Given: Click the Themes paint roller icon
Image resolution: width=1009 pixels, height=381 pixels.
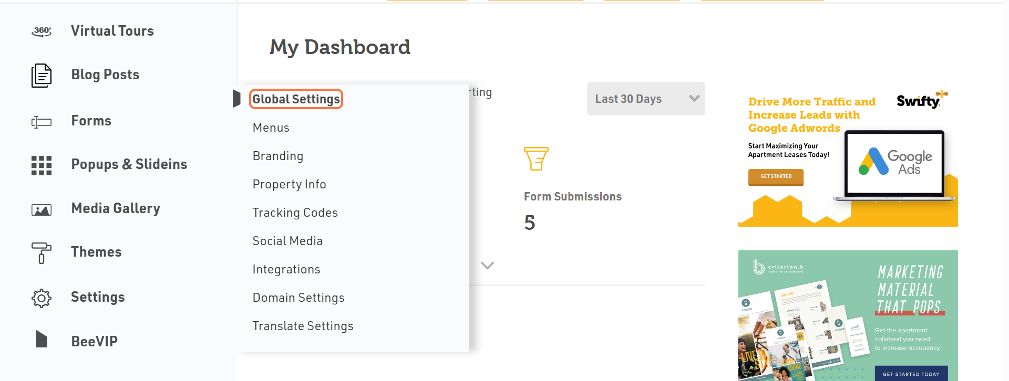Looking at the screenshot, I should pos(42,253).
